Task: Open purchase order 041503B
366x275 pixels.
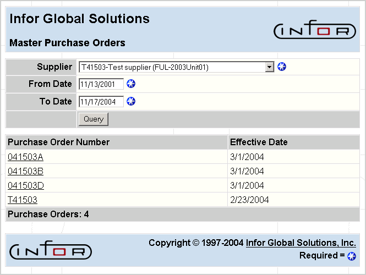Action: (25, 172)
